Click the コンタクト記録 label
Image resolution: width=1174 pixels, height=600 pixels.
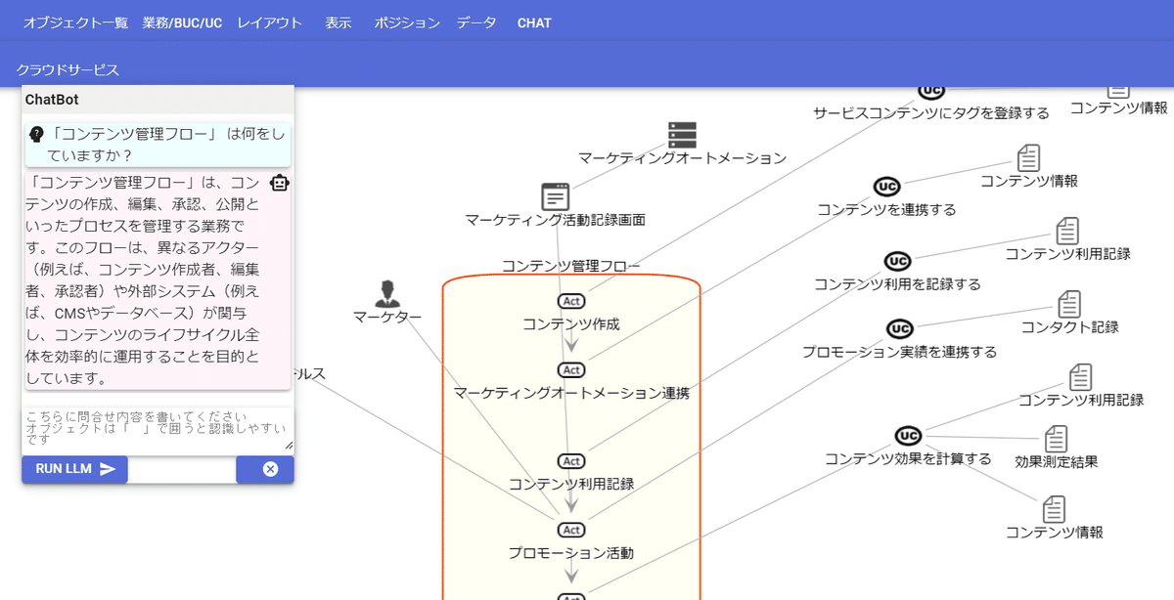pos(1069,327)
